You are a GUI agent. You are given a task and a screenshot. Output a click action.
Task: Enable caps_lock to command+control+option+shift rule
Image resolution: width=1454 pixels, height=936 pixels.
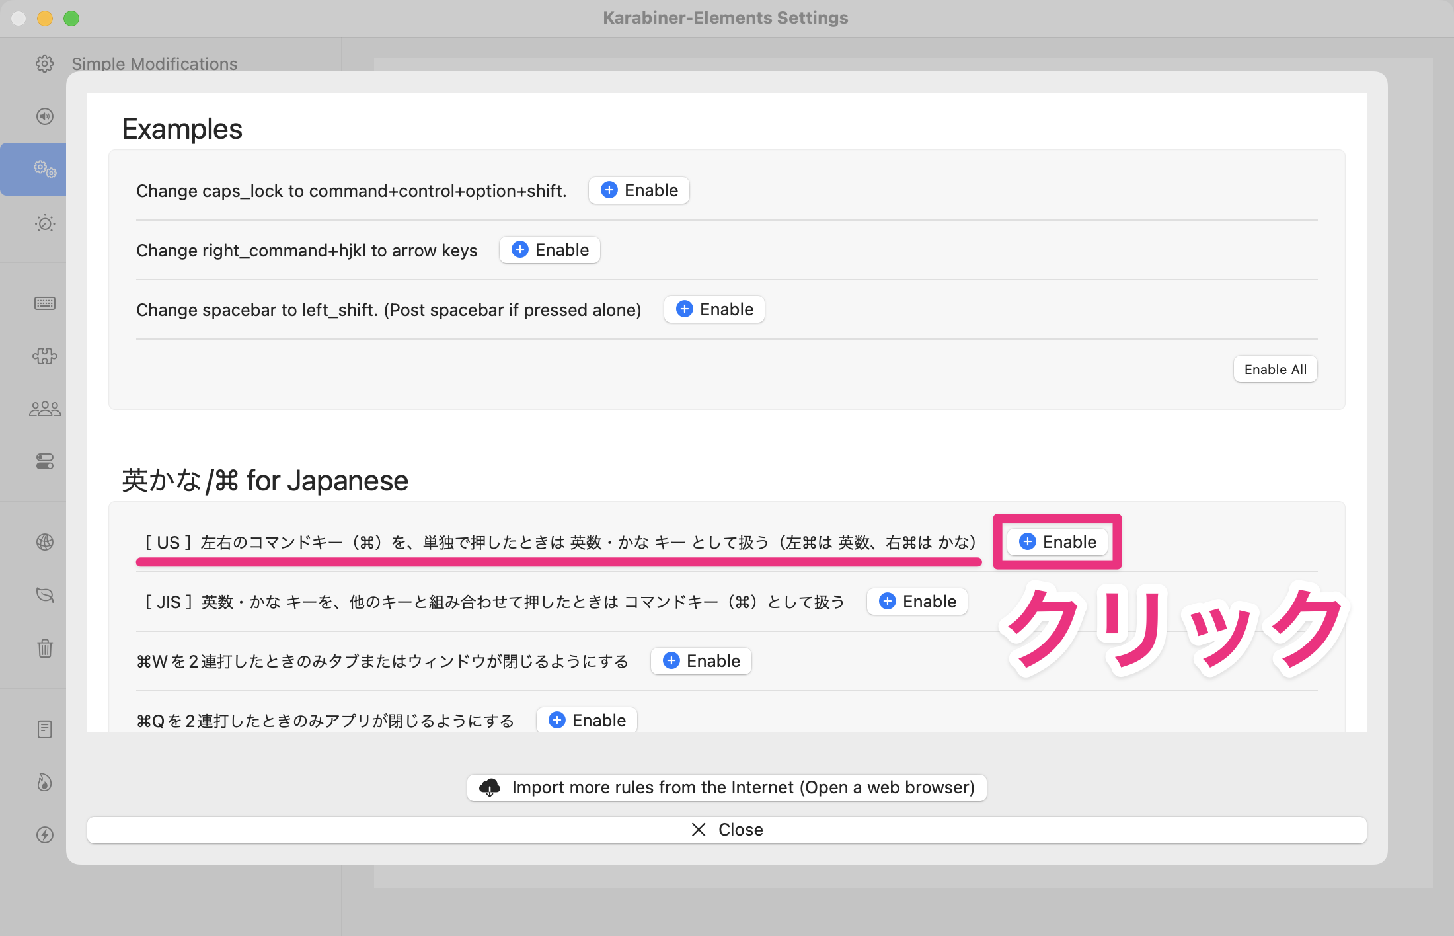[638, 190]
